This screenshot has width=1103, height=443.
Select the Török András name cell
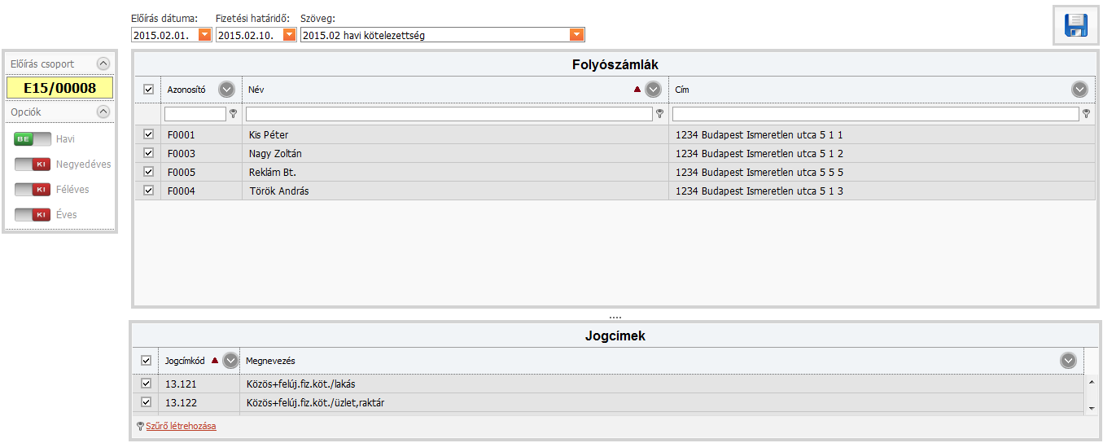point(455,191)
